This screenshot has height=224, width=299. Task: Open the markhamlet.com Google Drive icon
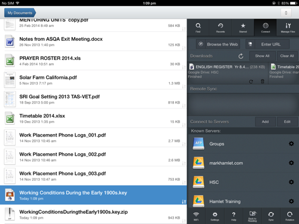(x=199, y=163)
